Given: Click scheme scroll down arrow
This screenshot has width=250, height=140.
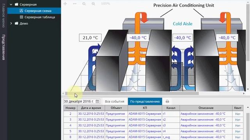Looking at the screenshot, I should [248, 89].
